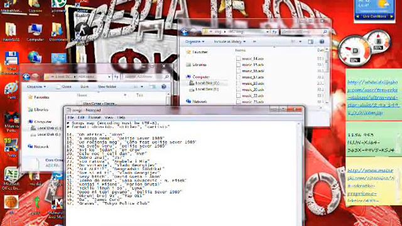Open the Downloads folder desktop shortcut
Image resolution: width=402 pixels, height=226 pixels.
(58, 32)
